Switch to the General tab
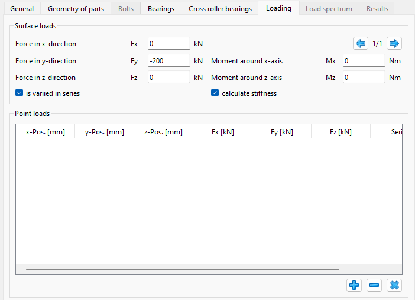415x300 pixels. (x=22, y=9)
